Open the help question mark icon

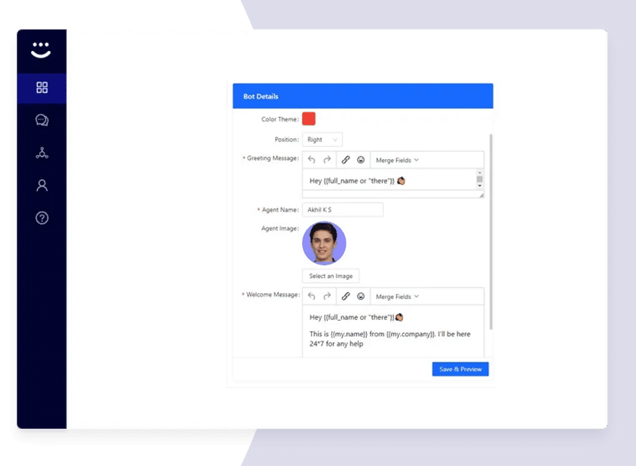[42, 218]
